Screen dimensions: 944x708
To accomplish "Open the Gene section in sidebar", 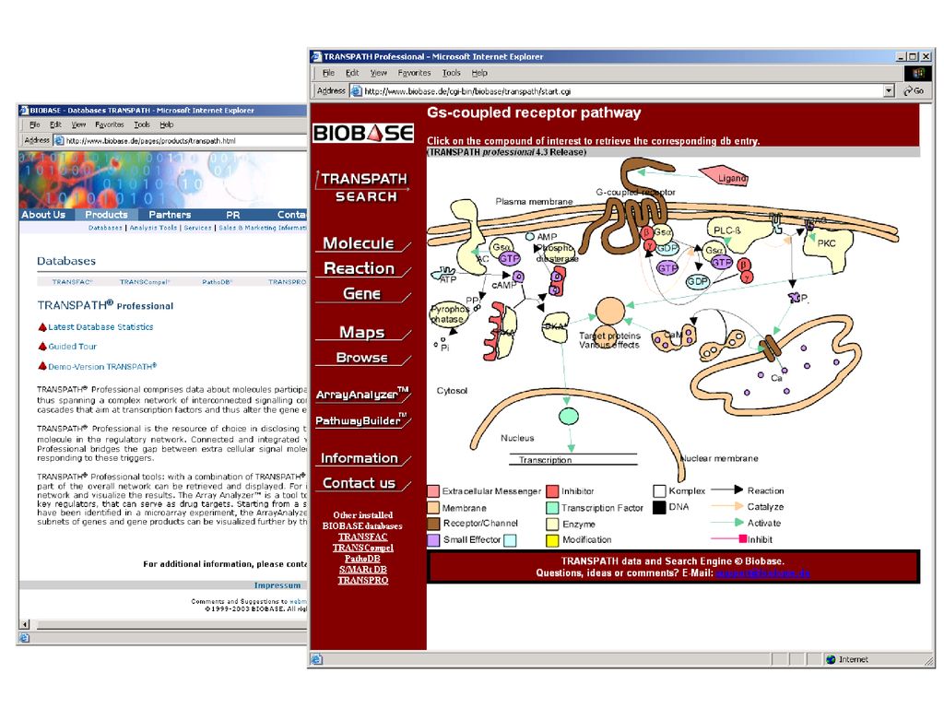I will tap(362, 294).
